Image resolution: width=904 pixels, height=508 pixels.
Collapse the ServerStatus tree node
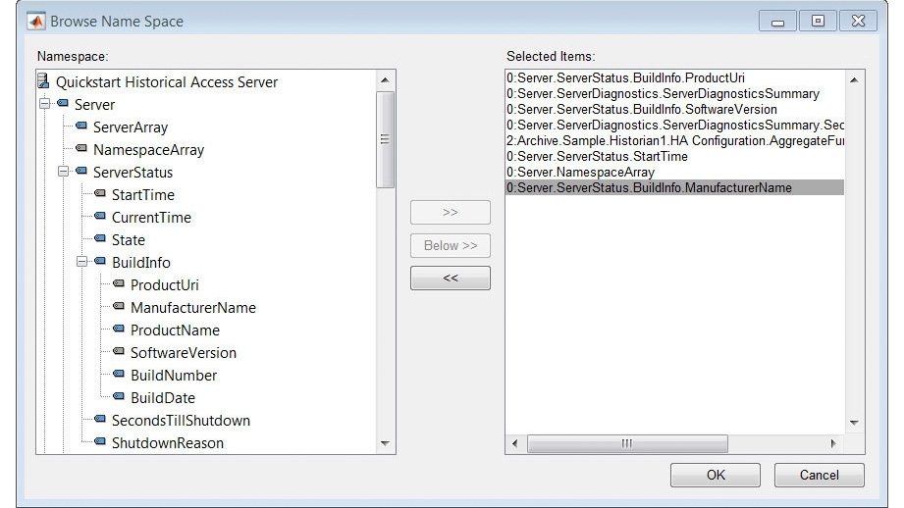63,172
